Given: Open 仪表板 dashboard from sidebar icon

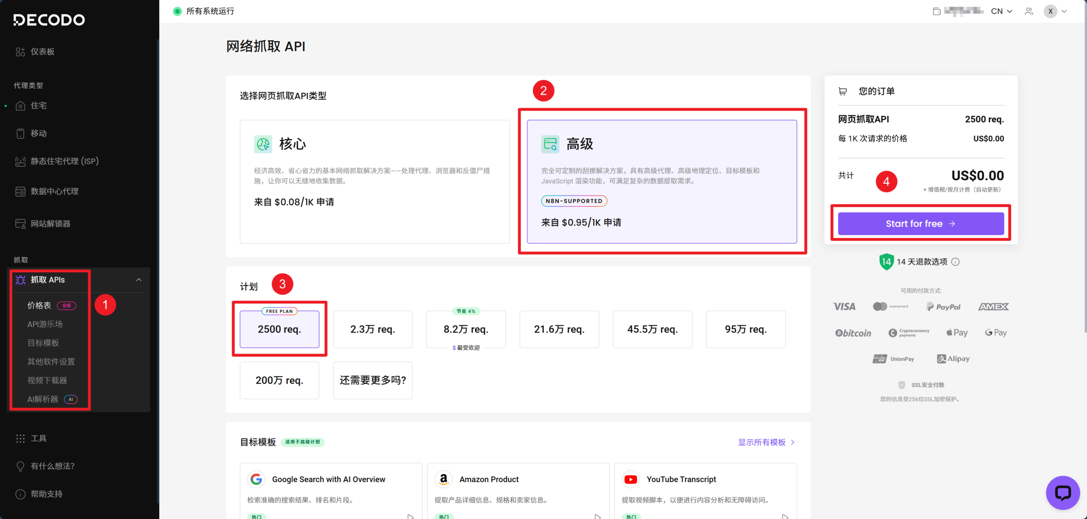Looking at the screenshot, I should tap(20, 52).
